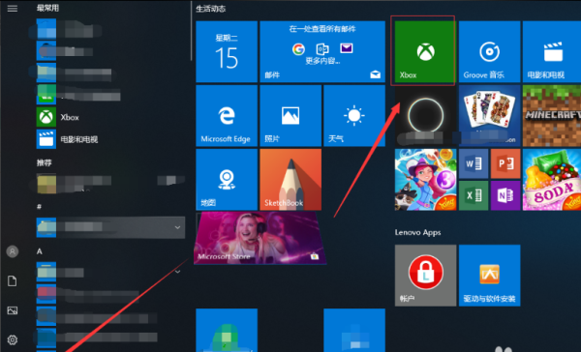Viewport: 581px width, 352px height.
Task: Launch the Bubble Witch 3 game tile
Action: (x=425, y=180)
